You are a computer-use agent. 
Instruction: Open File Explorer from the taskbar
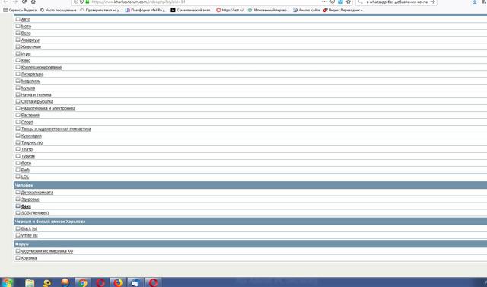(x=30, y=282)
